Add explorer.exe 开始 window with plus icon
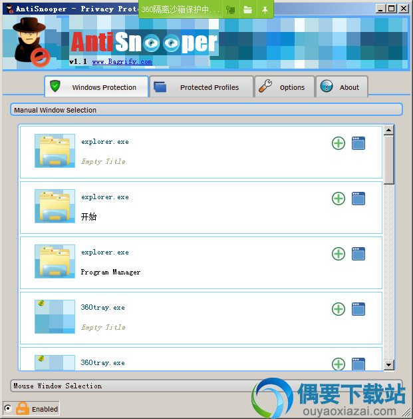Viewport: 413px width, 419px height. 339,199
